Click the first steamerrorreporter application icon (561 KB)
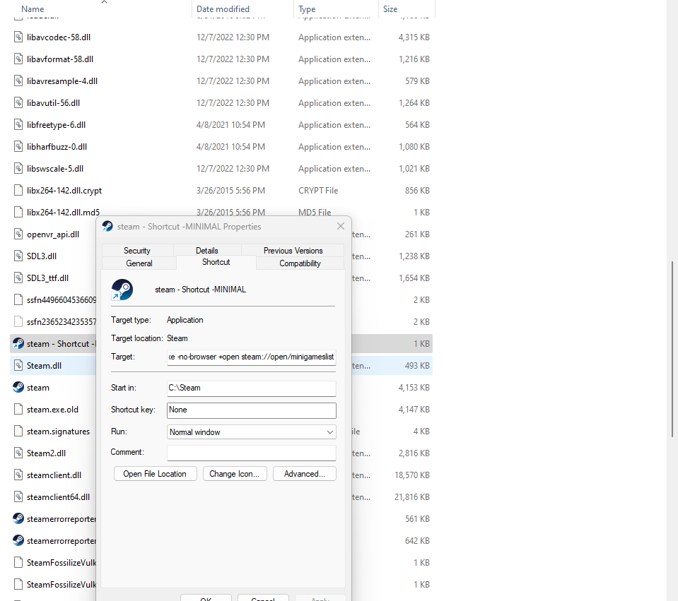This screenshot has height=601, width=678. tap(18, 518)
